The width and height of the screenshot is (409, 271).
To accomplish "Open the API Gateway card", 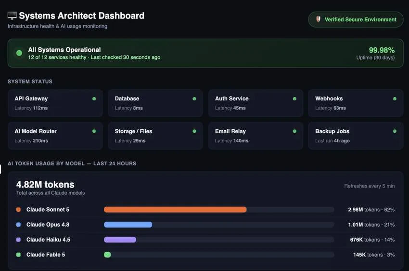I will tap(55, 103).
